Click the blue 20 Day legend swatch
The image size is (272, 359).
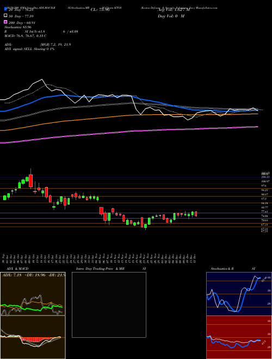(x=5, y=10)
